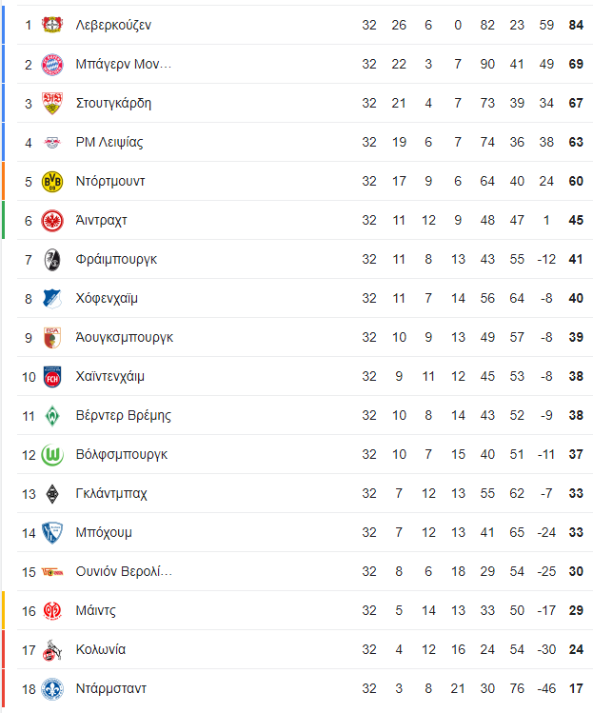Click the Köln club crest icon
Screen dimensions: 593x713
click(x=52, y=649)
